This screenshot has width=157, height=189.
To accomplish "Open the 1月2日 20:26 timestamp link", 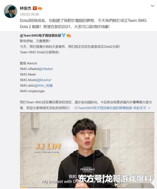I will click(29, 15).
